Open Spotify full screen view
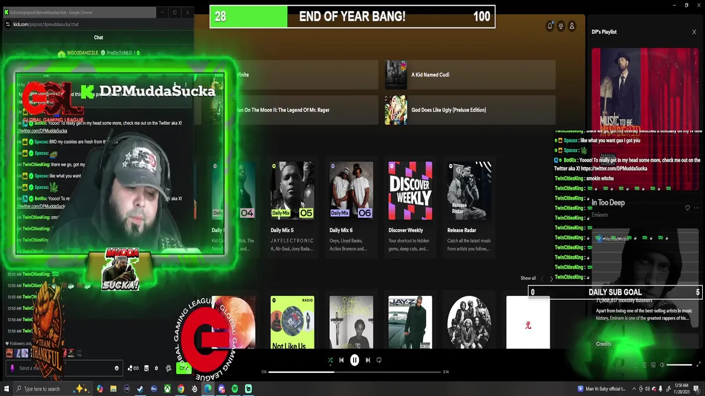This screenshot has height=396, width=705. [x=699, y=365]
